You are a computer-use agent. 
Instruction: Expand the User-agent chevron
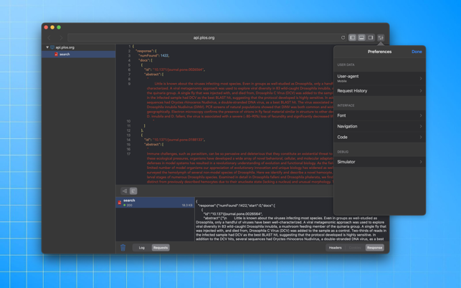pos(421,79)
